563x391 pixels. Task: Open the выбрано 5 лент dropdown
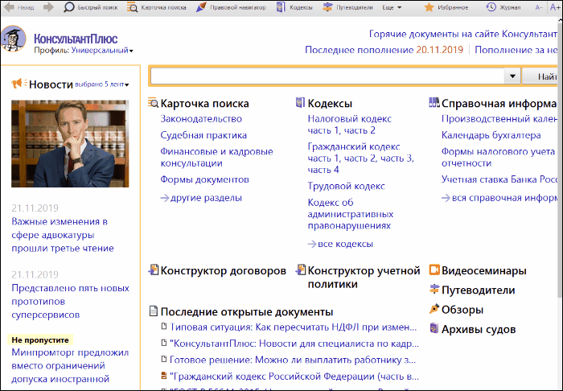(101, 84)
